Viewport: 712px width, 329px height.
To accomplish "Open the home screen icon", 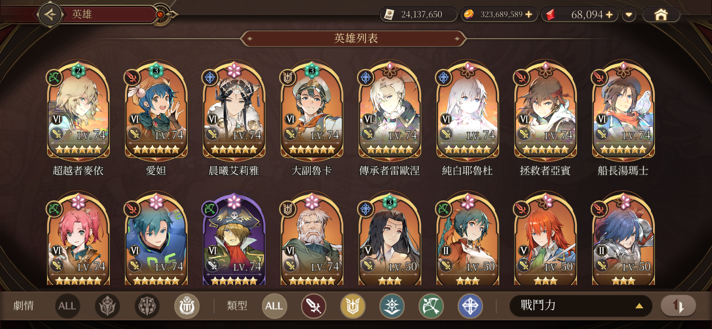I will pyautogui.click(x=661, y=15).
